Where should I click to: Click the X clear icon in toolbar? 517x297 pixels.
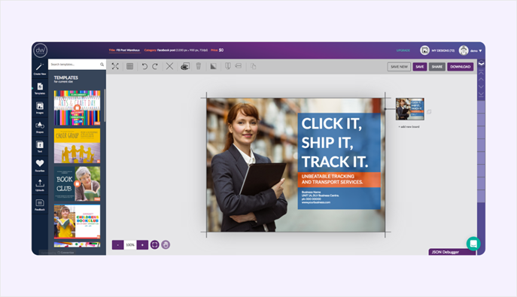click(x=169, y=66)
